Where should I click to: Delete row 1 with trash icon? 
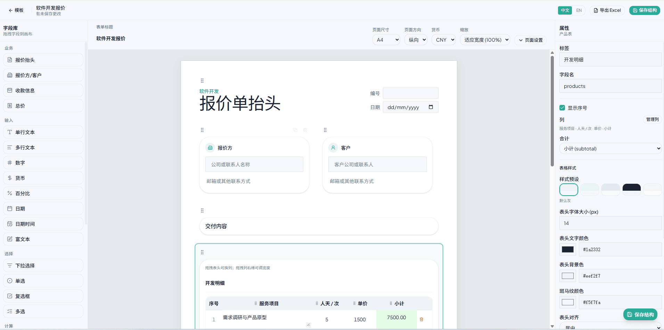[421, 319]
